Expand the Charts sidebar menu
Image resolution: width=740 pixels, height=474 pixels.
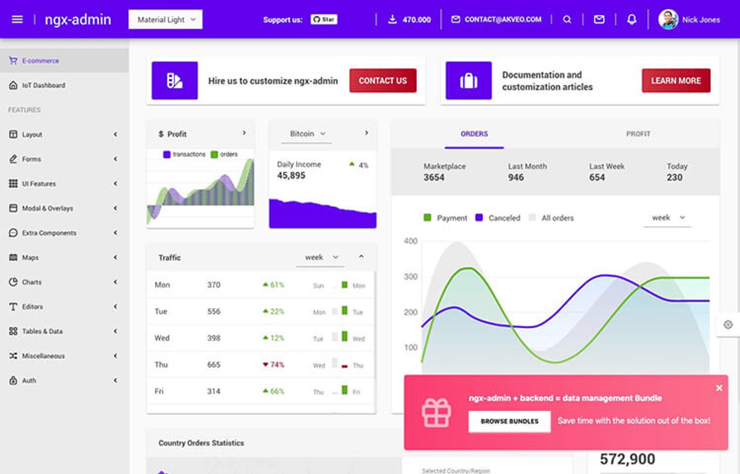pyautogui.click(x=64, y=282)
